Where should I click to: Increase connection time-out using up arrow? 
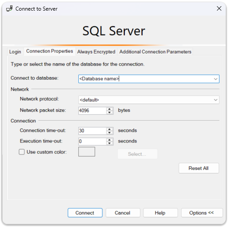[109, 129]
